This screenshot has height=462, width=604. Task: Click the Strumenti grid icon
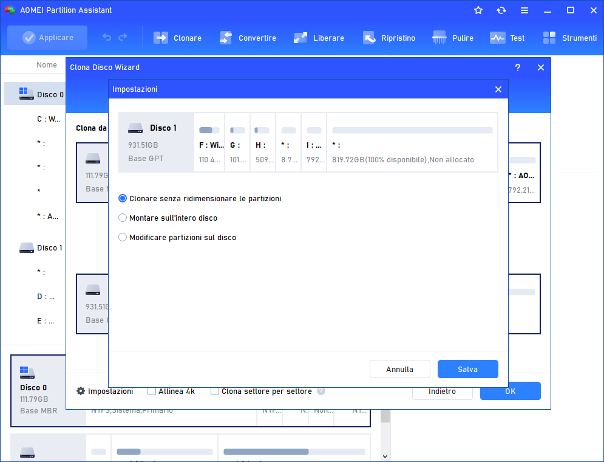[549, 38]
